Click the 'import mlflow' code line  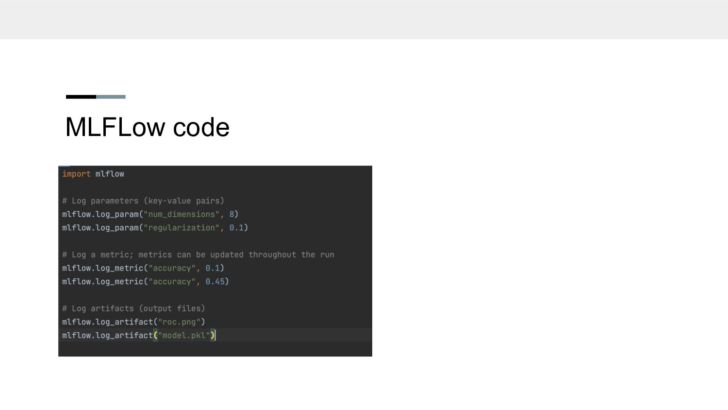click(93, 174)
